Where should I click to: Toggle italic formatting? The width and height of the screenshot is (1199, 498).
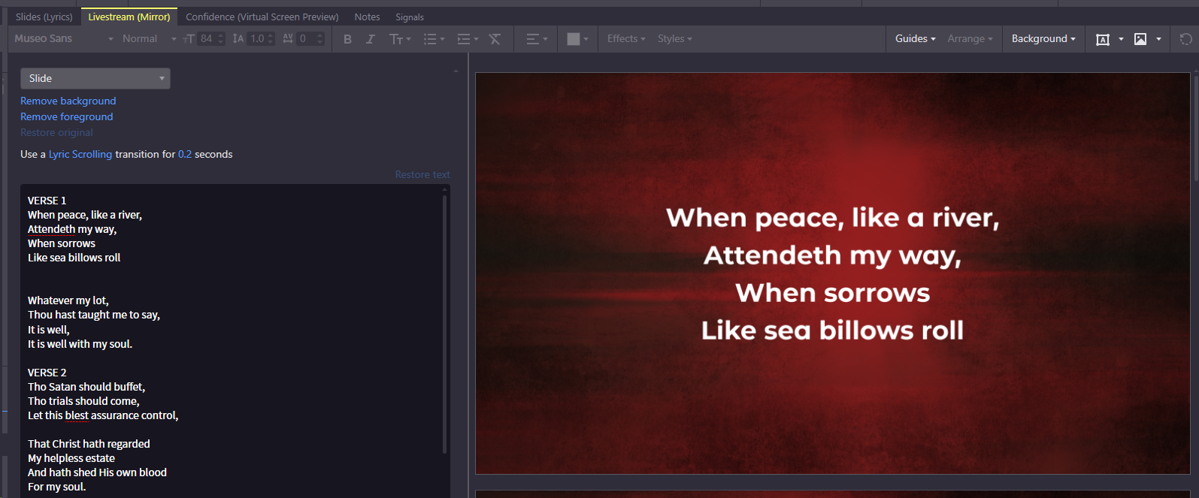coord(370,39)
